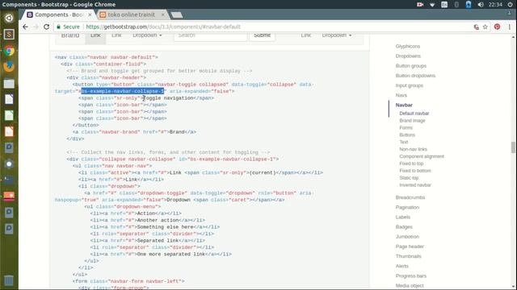Close the Components Bootstrap tab
Viewport: 517px width, 290px height.
tap(90, 14)
